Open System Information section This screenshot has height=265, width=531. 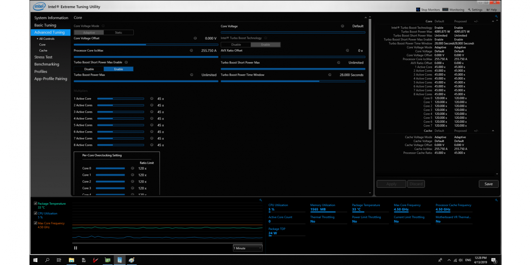point(51,18)
